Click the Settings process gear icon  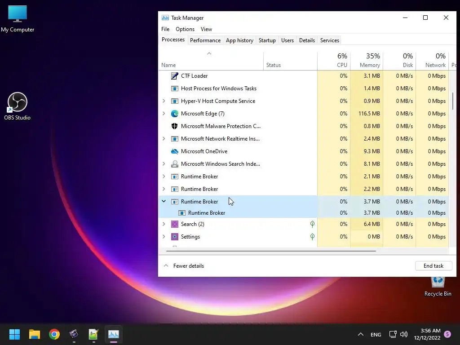coord(175,237)
